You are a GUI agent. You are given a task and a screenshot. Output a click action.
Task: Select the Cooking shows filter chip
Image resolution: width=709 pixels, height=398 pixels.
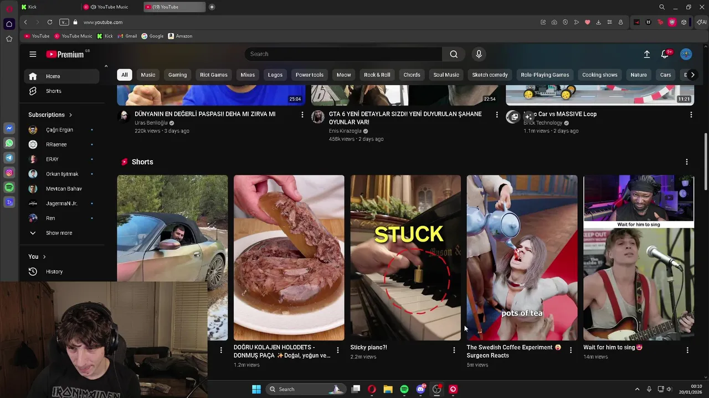600,75
